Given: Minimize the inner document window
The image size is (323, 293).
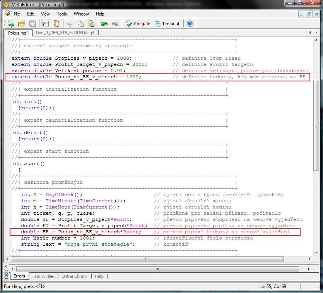Looking at the screenshot, I should pyautogui.click(x=301, y=14).
